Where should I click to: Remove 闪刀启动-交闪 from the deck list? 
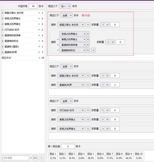[x=2, y=30]
